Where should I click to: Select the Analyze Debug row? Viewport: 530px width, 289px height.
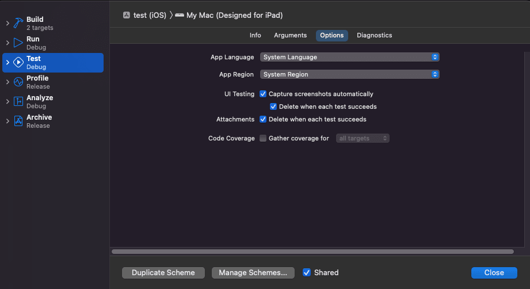tap(53, 101)
